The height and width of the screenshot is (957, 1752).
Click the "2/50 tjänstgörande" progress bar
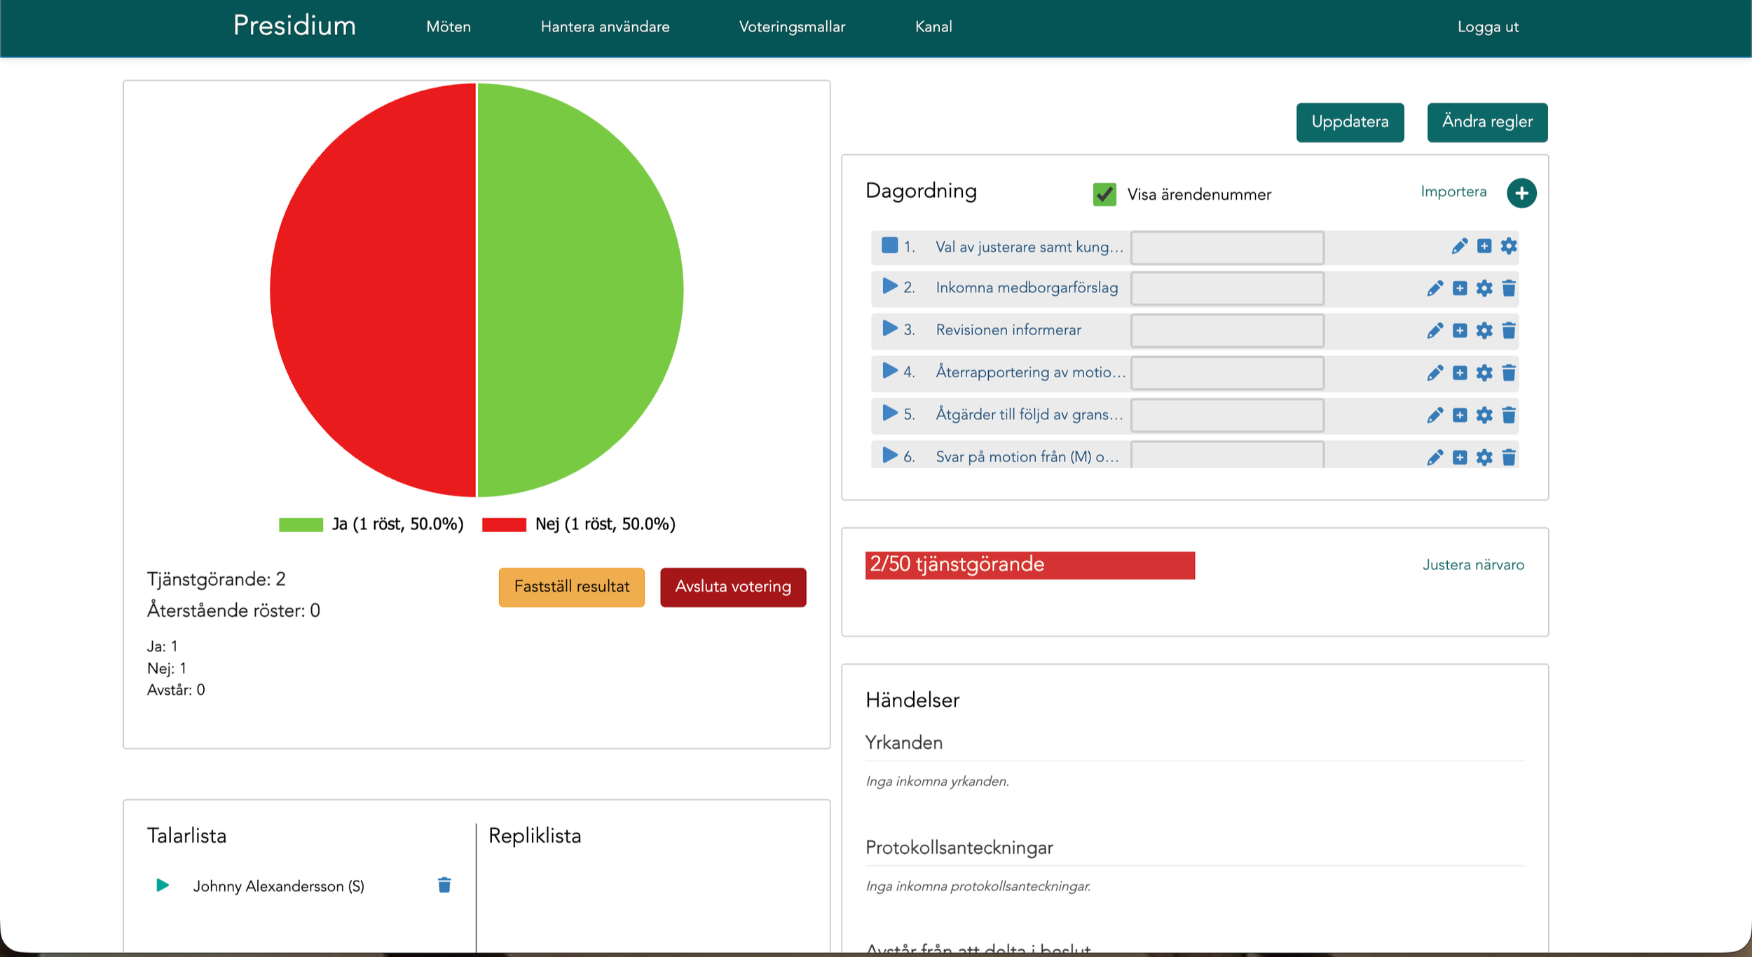click(x=1029, y=564)
